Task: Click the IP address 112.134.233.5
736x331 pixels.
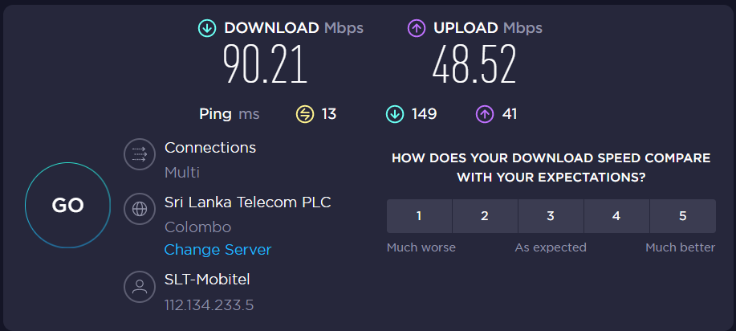Action: [x=209, y=305]
